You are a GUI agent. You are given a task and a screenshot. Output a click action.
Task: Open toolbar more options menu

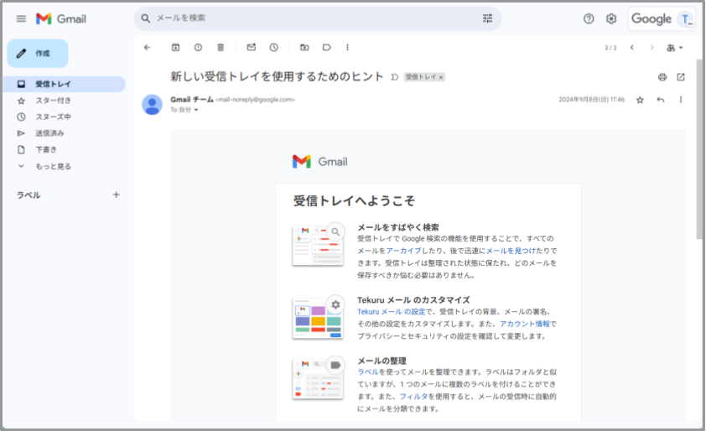347,47
